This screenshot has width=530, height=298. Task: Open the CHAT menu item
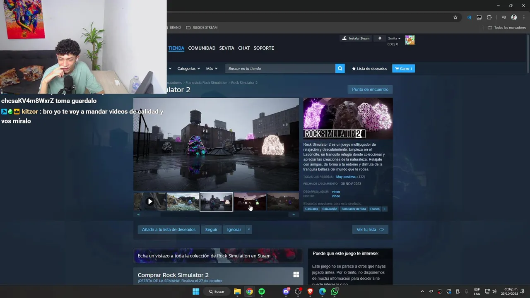pos(244,48)
